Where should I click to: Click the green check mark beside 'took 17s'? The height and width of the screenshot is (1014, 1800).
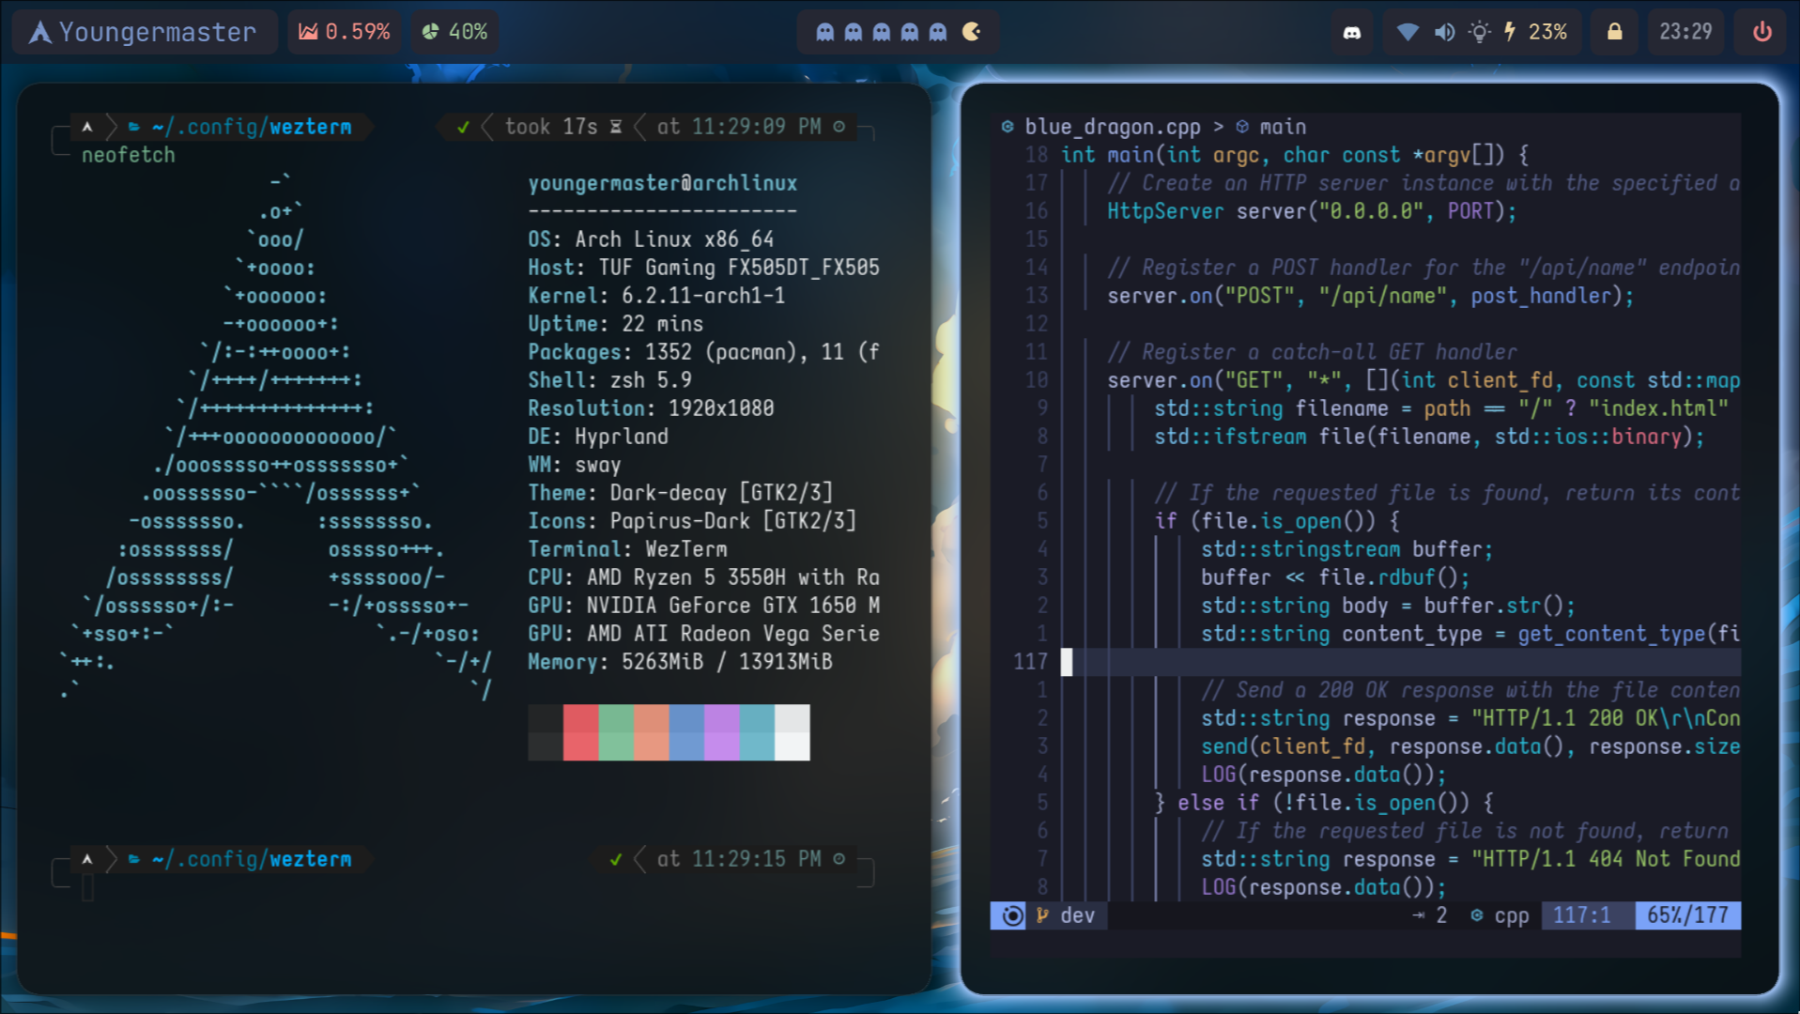pos(463,127)
